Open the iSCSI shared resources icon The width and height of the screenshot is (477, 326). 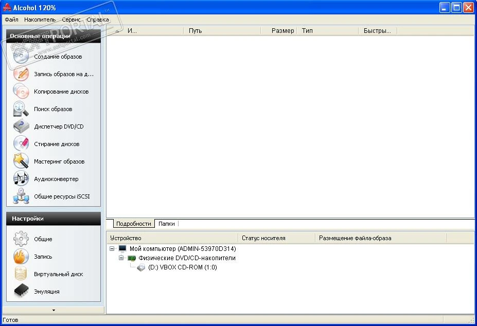(x=21, y=196)
